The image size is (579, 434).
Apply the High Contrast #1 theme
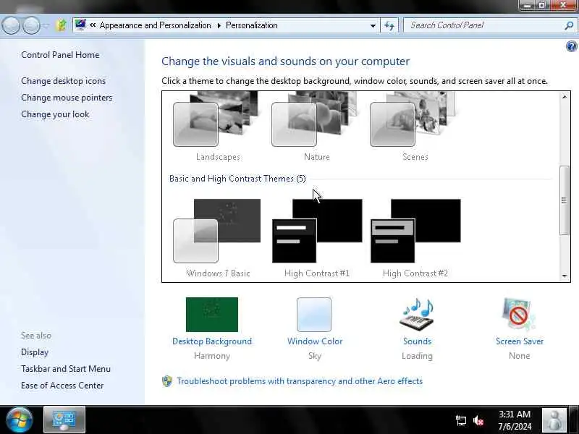(317, 238)
